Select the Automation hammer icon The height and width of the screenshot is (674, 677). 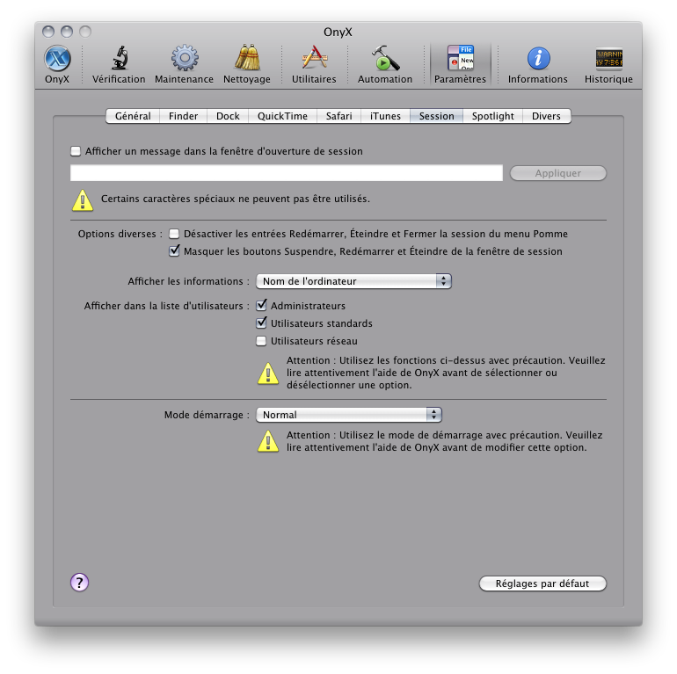[x=385, y=59]
